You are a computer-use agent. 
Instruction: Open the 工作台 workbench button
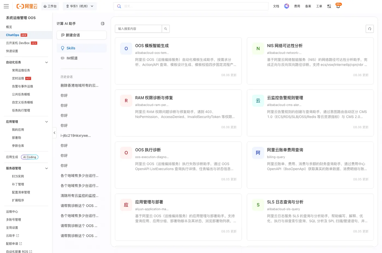coord(50,6)
